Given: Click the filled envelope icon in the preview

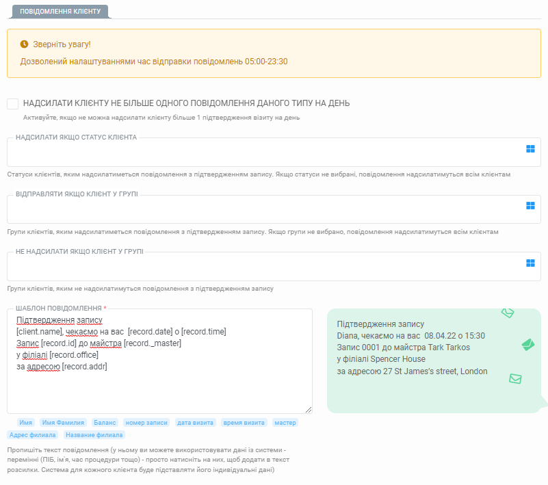Looking at the screenshot, I should click(528, 345).
